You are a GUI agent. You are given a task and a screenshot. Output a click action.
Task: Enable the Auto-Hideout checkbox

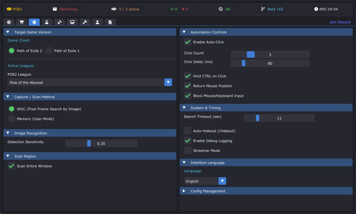188,131
